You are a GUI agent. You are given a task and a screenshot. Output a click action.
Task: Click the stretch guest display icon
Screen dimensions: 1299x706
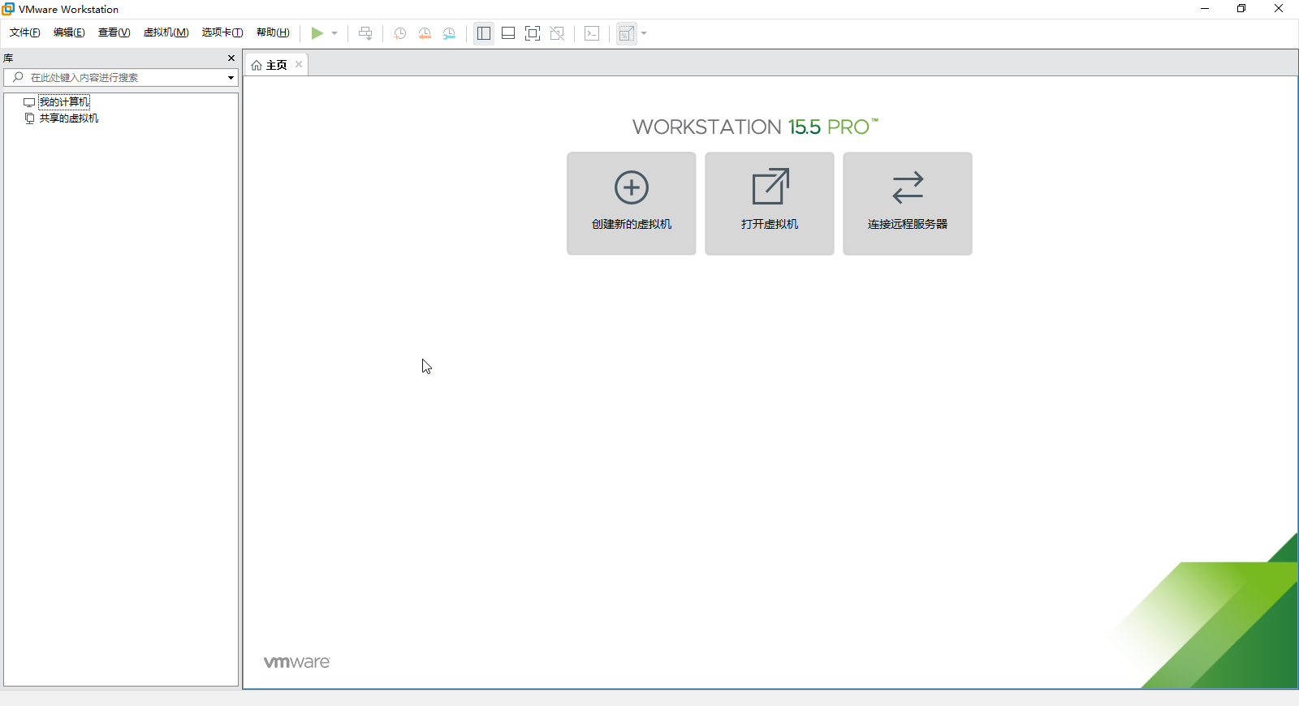click(627, 33)
